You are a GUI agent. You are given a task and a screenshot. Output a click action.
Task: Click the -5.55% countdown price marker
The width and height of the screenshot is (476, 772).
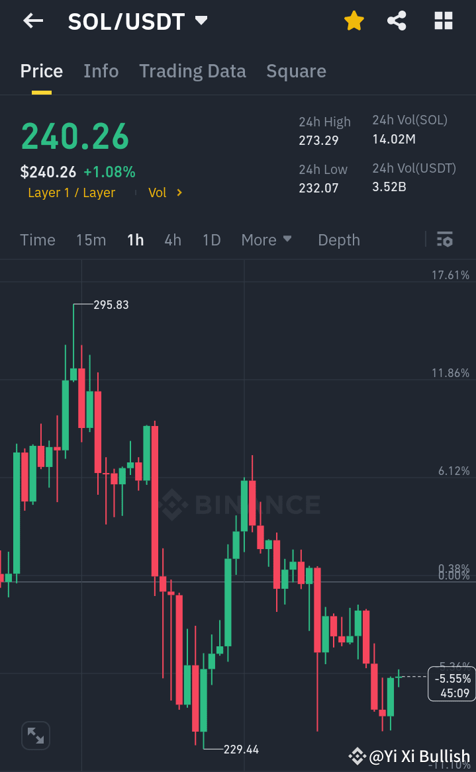click(x=451, y=684)
